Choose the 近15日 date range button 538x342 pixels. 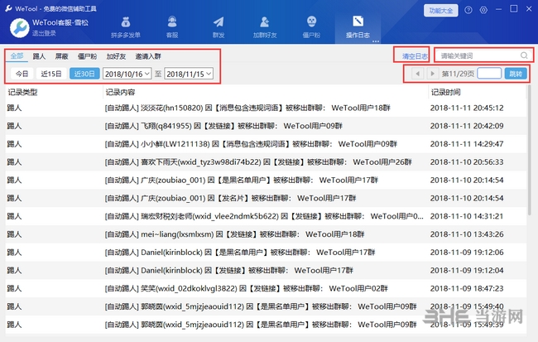[x=51, y=74]
